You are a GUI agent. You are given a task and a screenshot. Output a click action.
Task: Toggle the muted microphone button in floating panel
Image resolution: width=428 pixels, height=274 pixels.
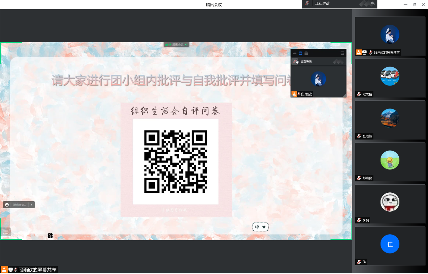(295, 61)
